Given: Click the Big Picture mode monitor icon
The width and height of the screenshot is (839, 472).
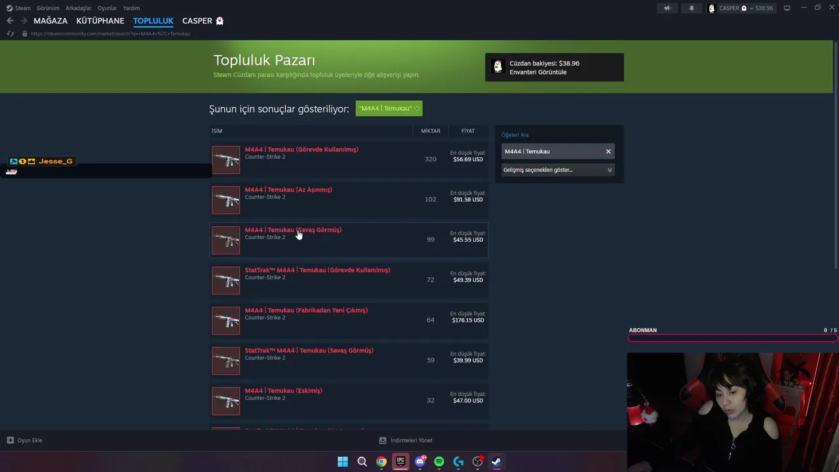Looking at the screenshot, I should pos(787,8).
